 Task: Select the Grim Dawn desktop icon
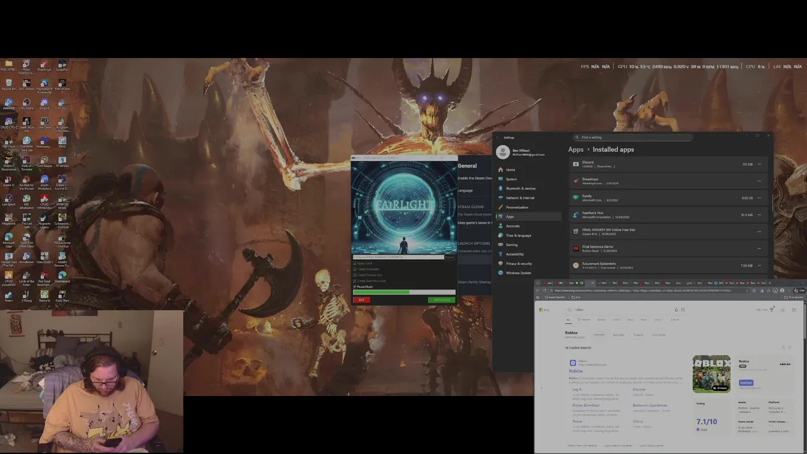[44, 122]
